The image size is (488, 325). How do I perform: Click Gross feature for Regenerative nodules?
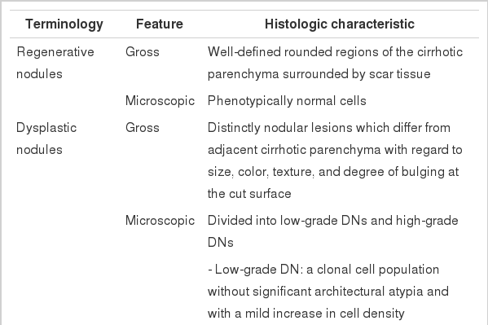tap(143, 52)
